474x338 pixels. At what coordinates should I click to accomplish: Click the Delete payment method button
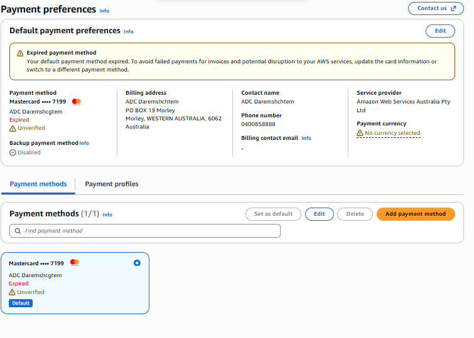pos(355,214)
